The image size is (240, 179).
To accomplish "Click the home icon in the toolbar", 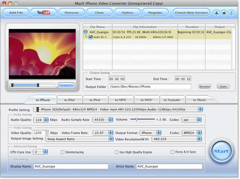I will coord(224,13).
